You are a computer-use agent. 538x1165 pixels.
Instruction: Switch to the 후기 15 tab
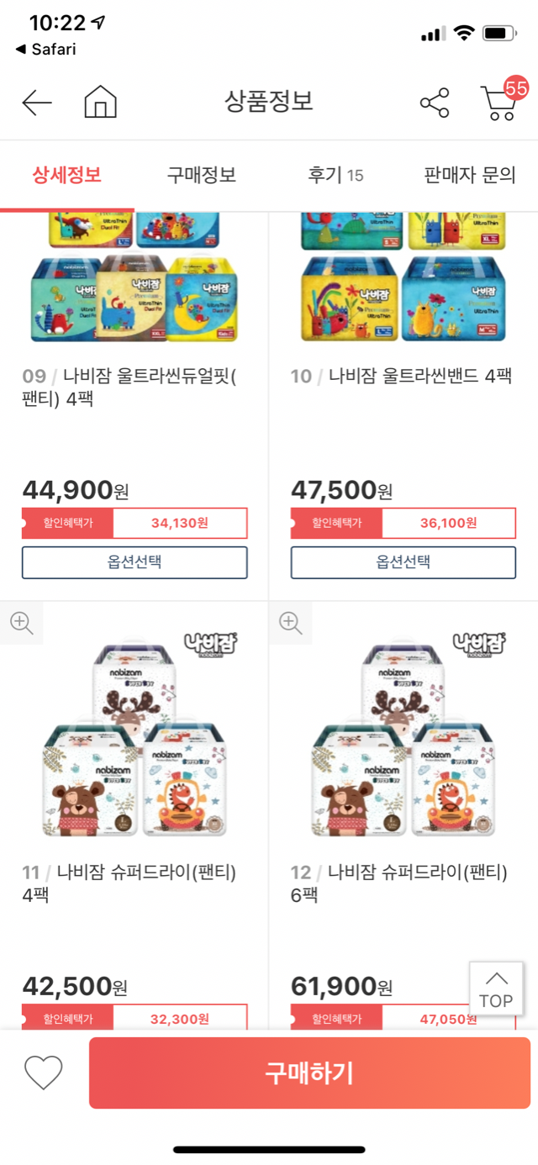click(335, 175)
